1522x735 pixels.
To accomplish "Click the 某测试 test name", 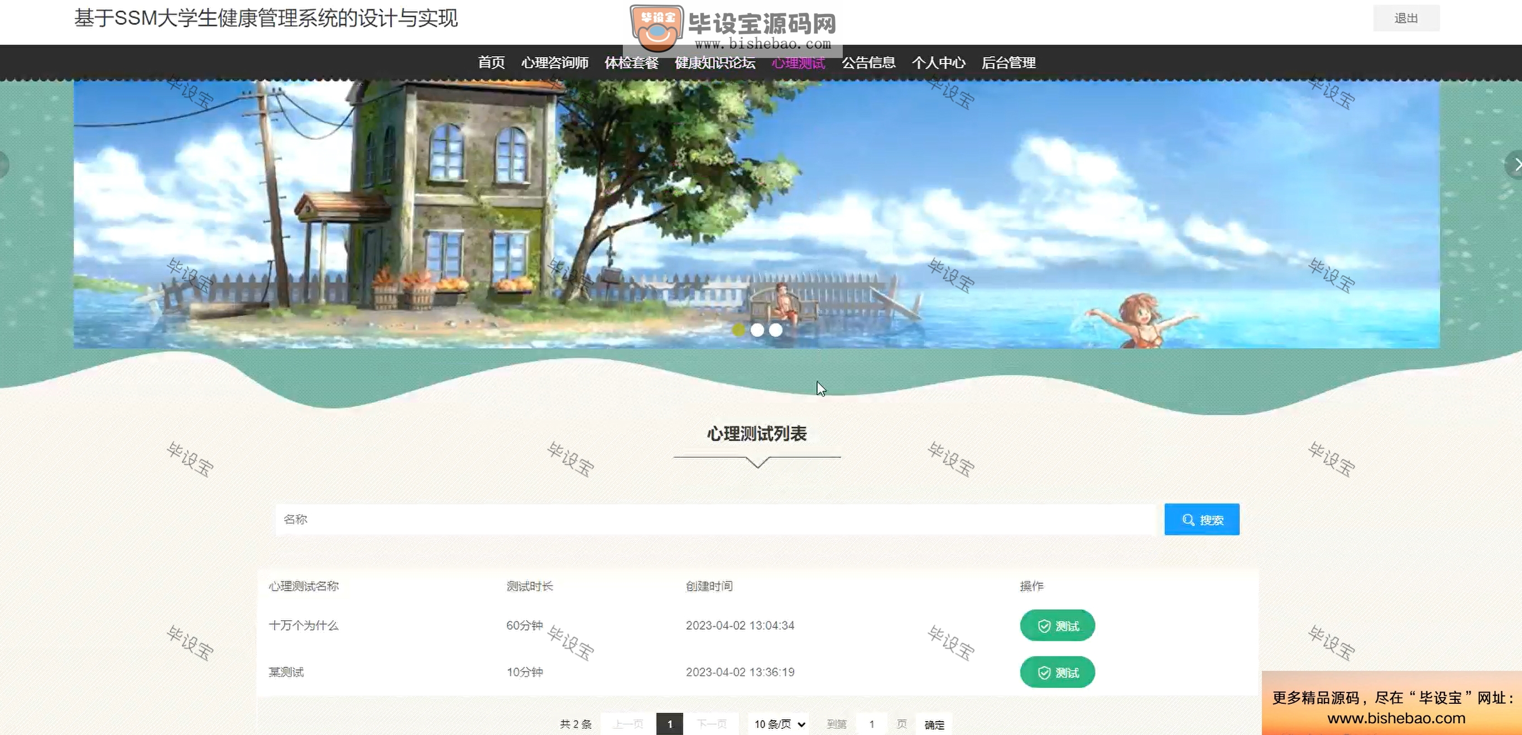I will coord(286,673).
